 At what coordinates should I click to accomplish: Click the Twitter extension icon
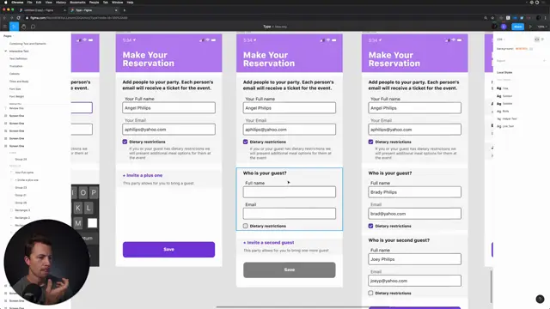pos(522,18)
